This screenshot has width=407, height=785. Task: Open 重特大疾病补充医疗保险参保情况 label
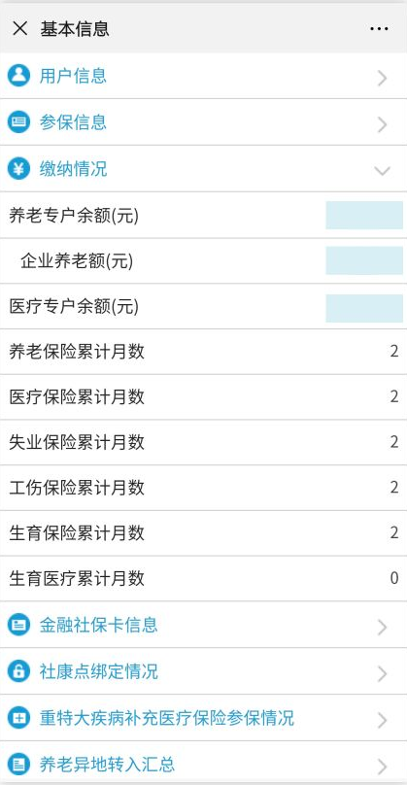pyautogui.click(x=167, y=718)
